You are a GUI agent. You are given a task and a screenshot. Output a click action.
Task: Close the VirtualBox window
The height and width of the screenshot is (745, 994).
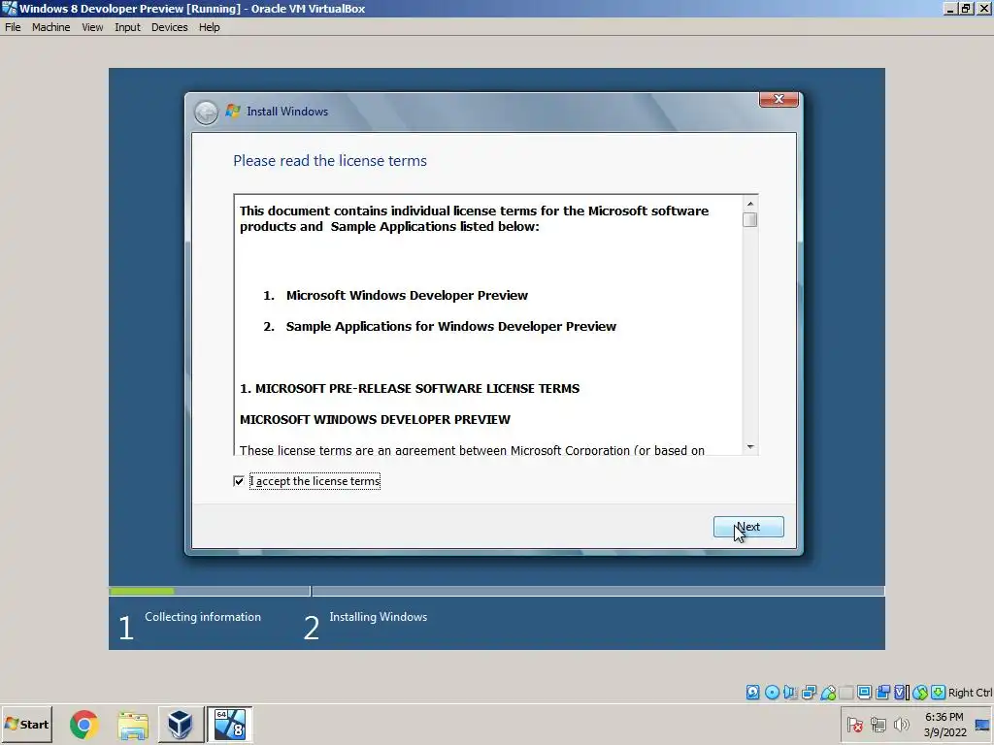984,8
